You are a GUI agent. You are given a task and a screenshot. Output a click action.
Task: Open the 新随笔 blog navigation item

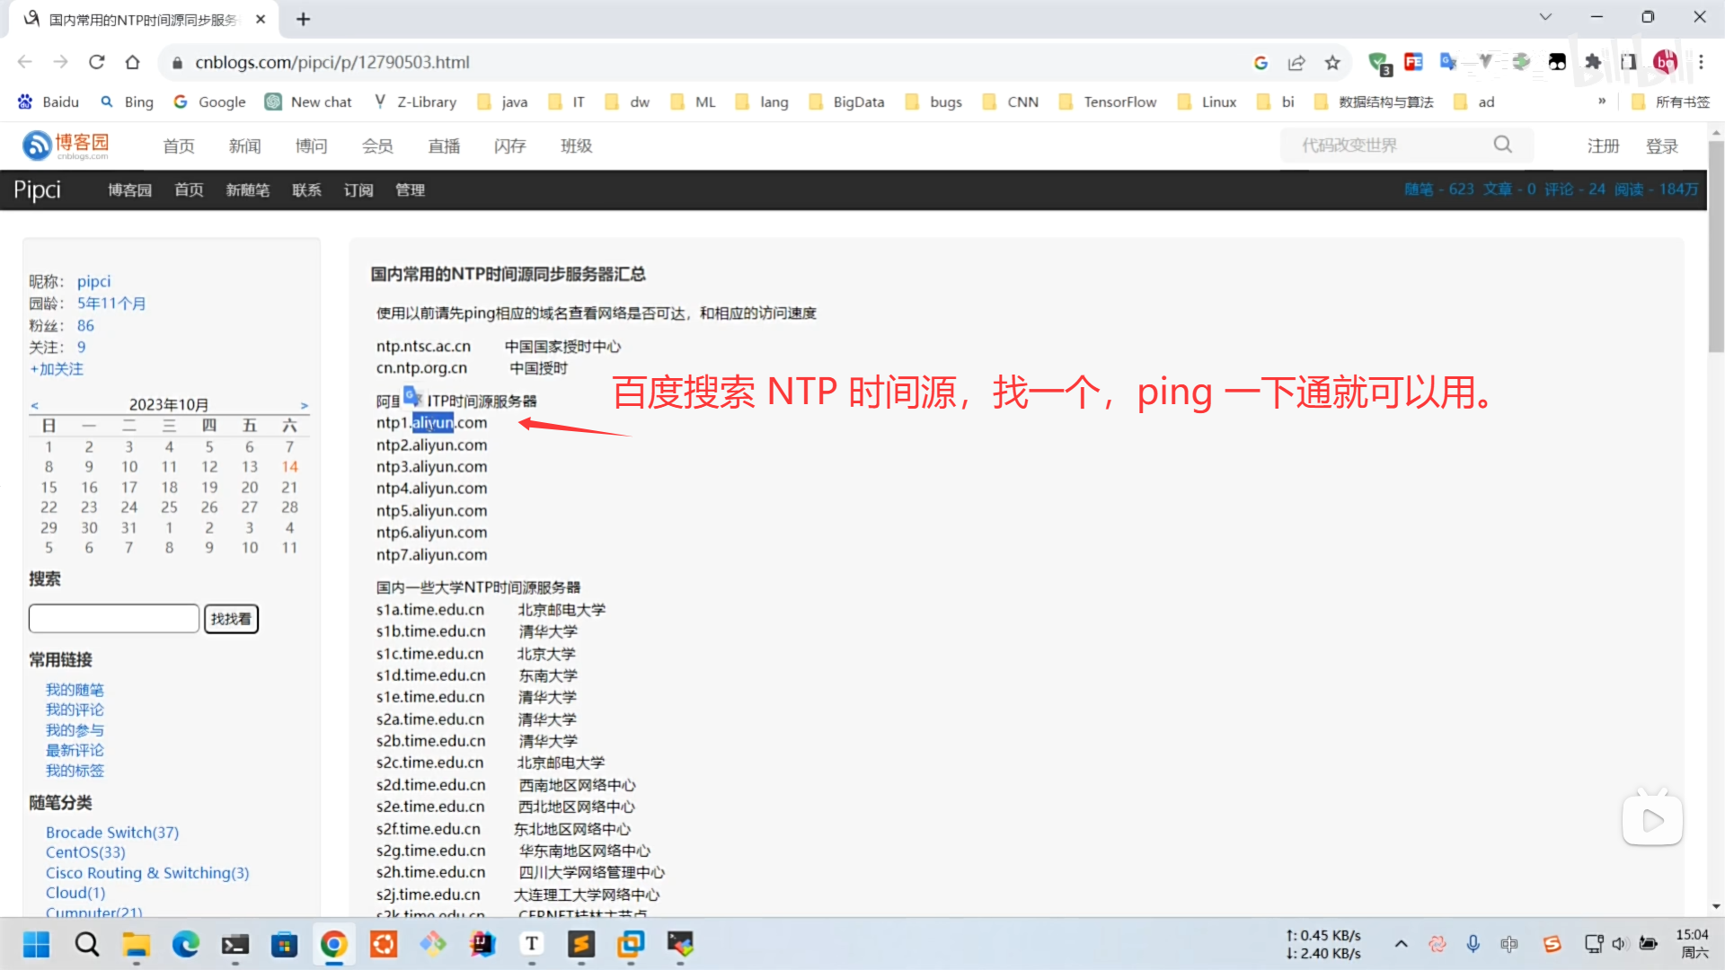[x=247, y=190]
